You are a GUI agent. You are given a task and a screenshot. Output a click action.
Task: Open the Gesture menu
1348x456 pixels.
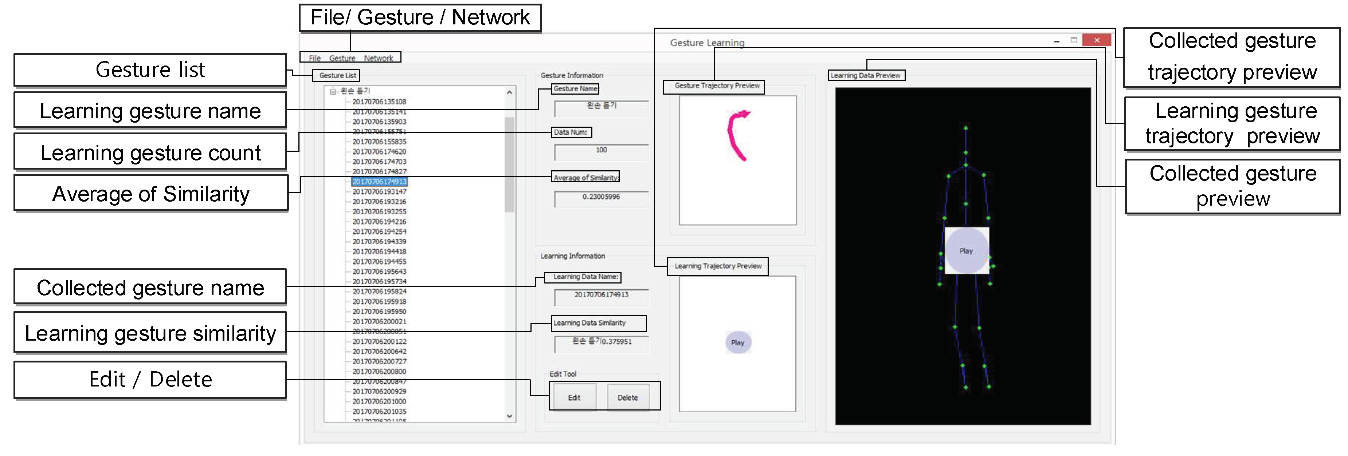pyautogui.click(x=342, y=58)
